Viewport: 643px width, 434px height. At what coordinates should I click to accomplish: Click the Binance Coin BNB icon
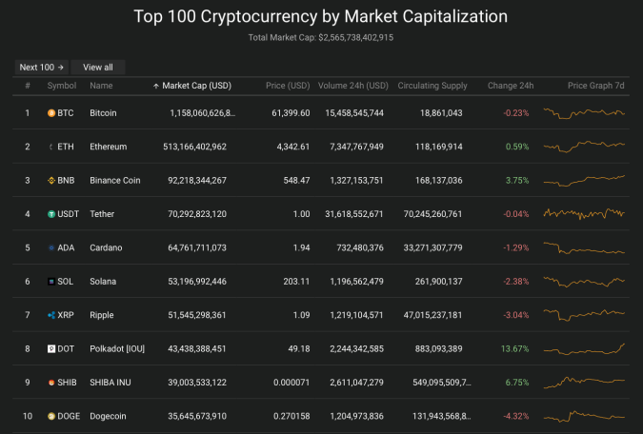pos(51,180)
